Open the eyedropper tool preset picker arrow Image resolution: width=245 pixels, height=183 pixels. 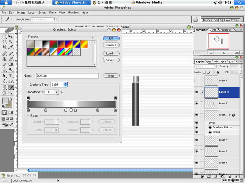(12, 19)
